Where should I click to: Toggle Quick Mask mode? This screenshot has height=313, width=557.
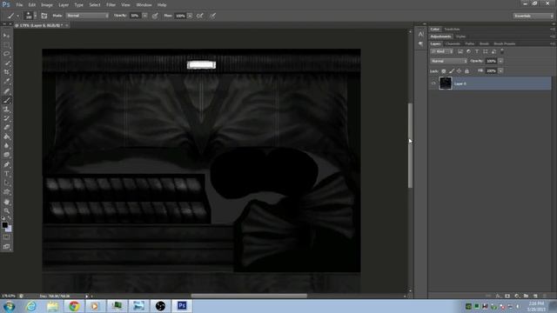pyautogui.click(x=6, y=237)
